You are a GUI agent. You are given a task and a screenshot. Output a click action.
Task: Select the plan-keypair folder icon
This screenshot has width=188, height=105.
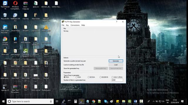(15, 52)
